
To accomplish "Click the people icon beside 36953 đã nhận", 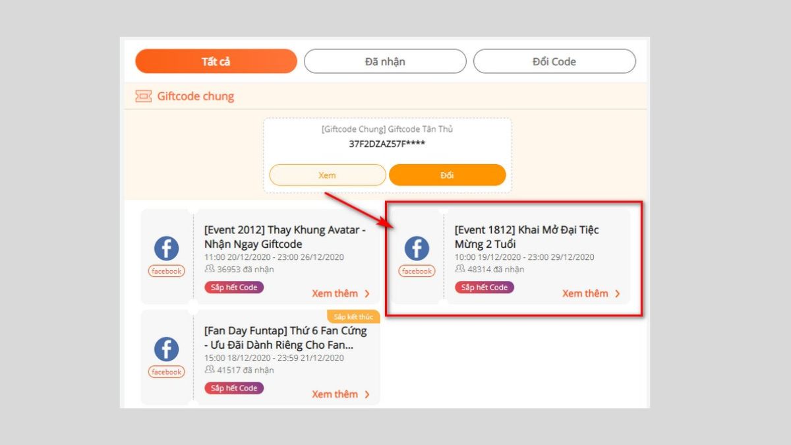I will 210,270.
